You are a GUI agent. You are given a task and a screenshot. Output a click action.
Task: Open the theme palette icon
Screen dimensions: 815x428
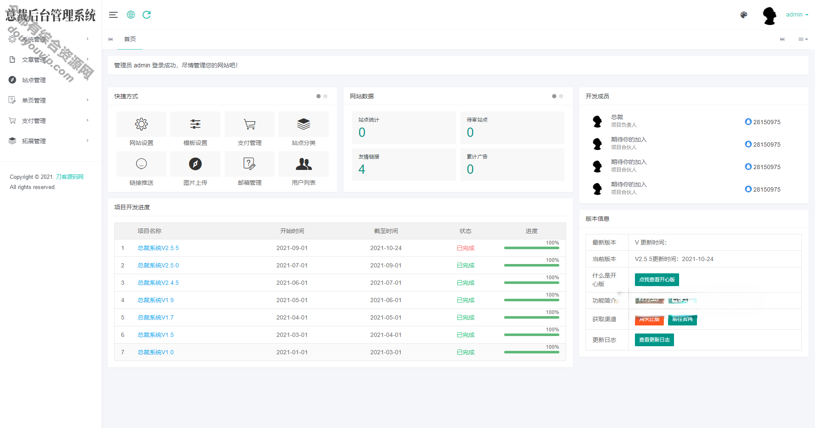tap(744, 15)
